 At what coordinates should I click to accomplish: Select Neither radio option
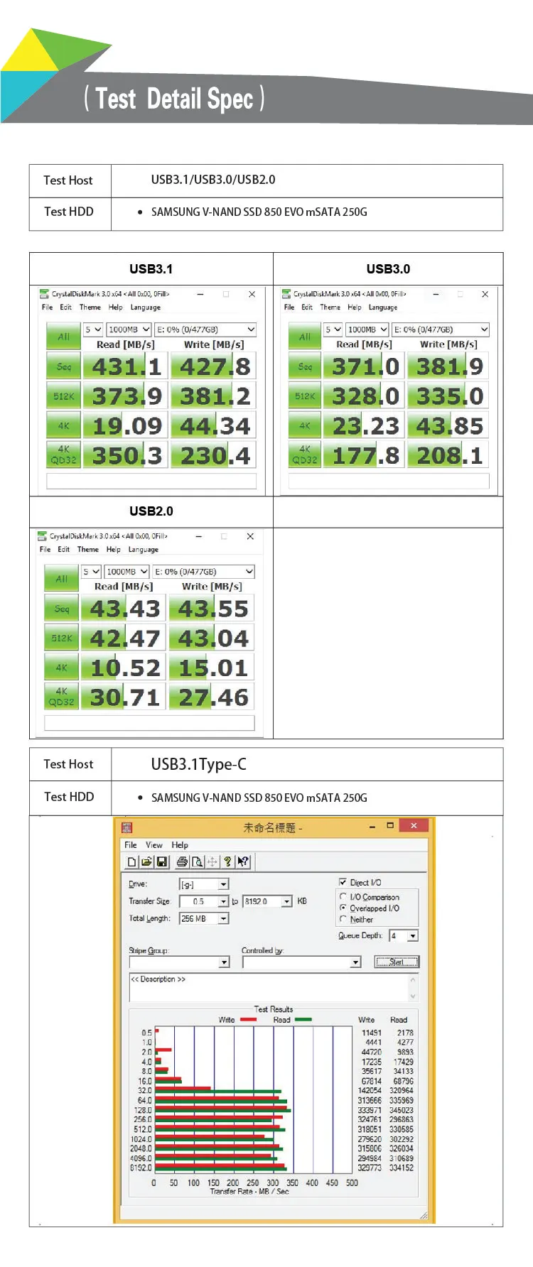(x=343, y=919)
